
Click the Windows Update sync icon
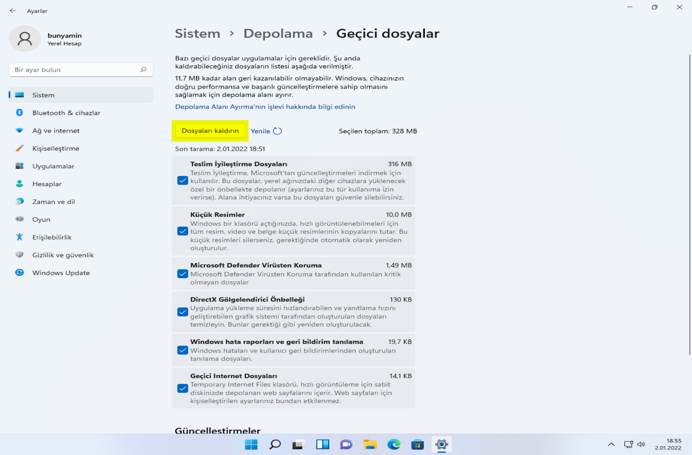click(x=19, y=272)
